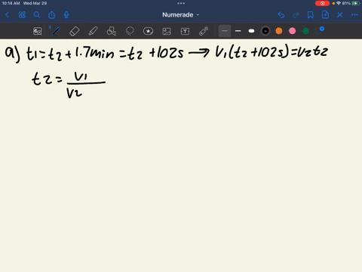The height and width of the screenshot is (272, 362).
Task: Undo the last stroke
Action: [x=281, y=15]
